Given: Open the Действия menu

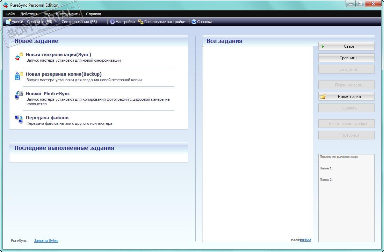Looking at the screenshot, I should tap(29, 14).
